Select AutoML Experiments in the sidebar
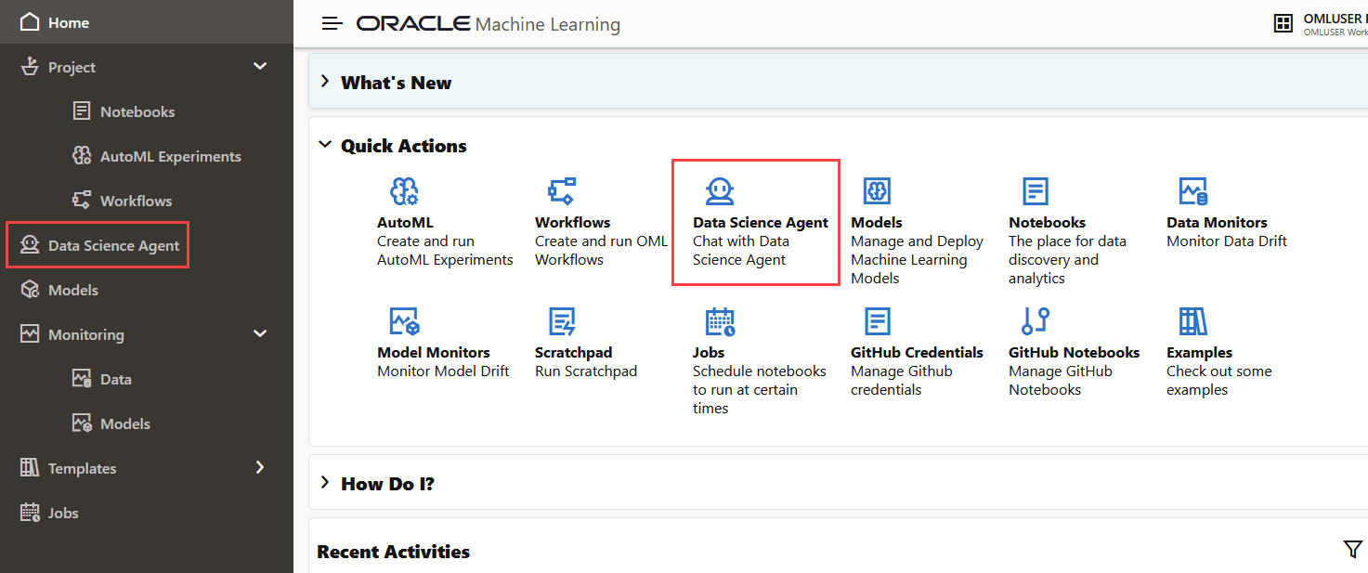Screen dimensions: 1368x573 [x=171, y=156]
